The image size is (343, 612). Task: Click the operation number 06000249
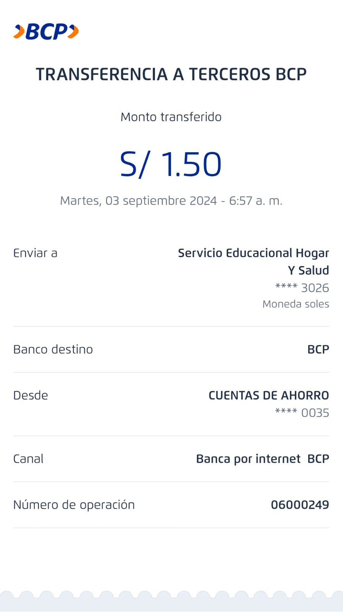[x=300, y=505]
